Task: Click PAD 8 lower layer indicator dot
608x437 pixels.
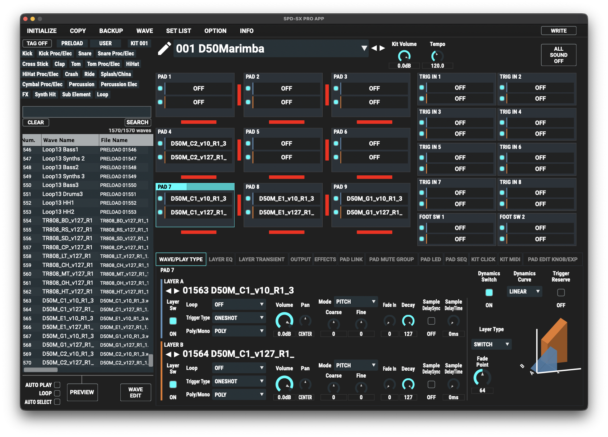Action: pyautogui.click(x=248, y=212)
